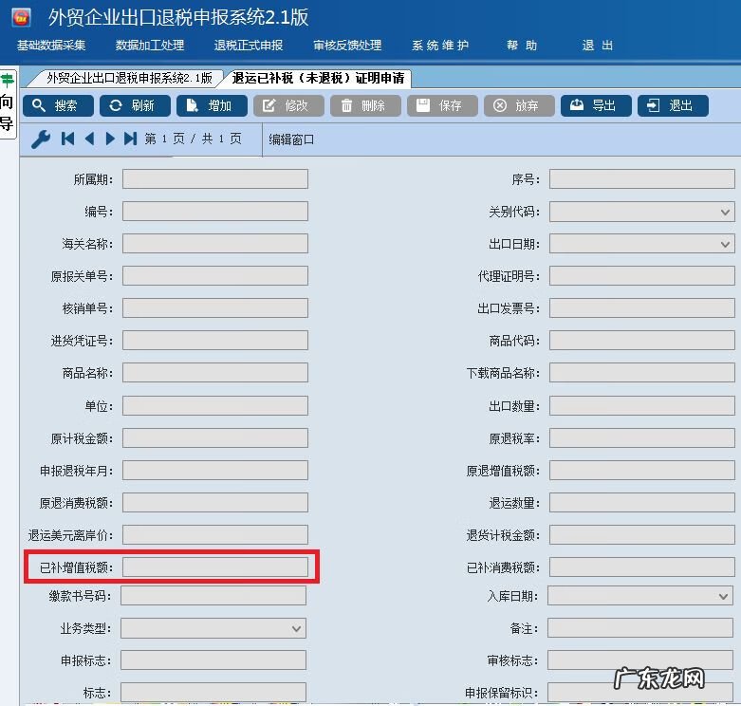Click the 代理证明号 input field
The height and width of the screenshot is (706, 741).
(641, 276)
